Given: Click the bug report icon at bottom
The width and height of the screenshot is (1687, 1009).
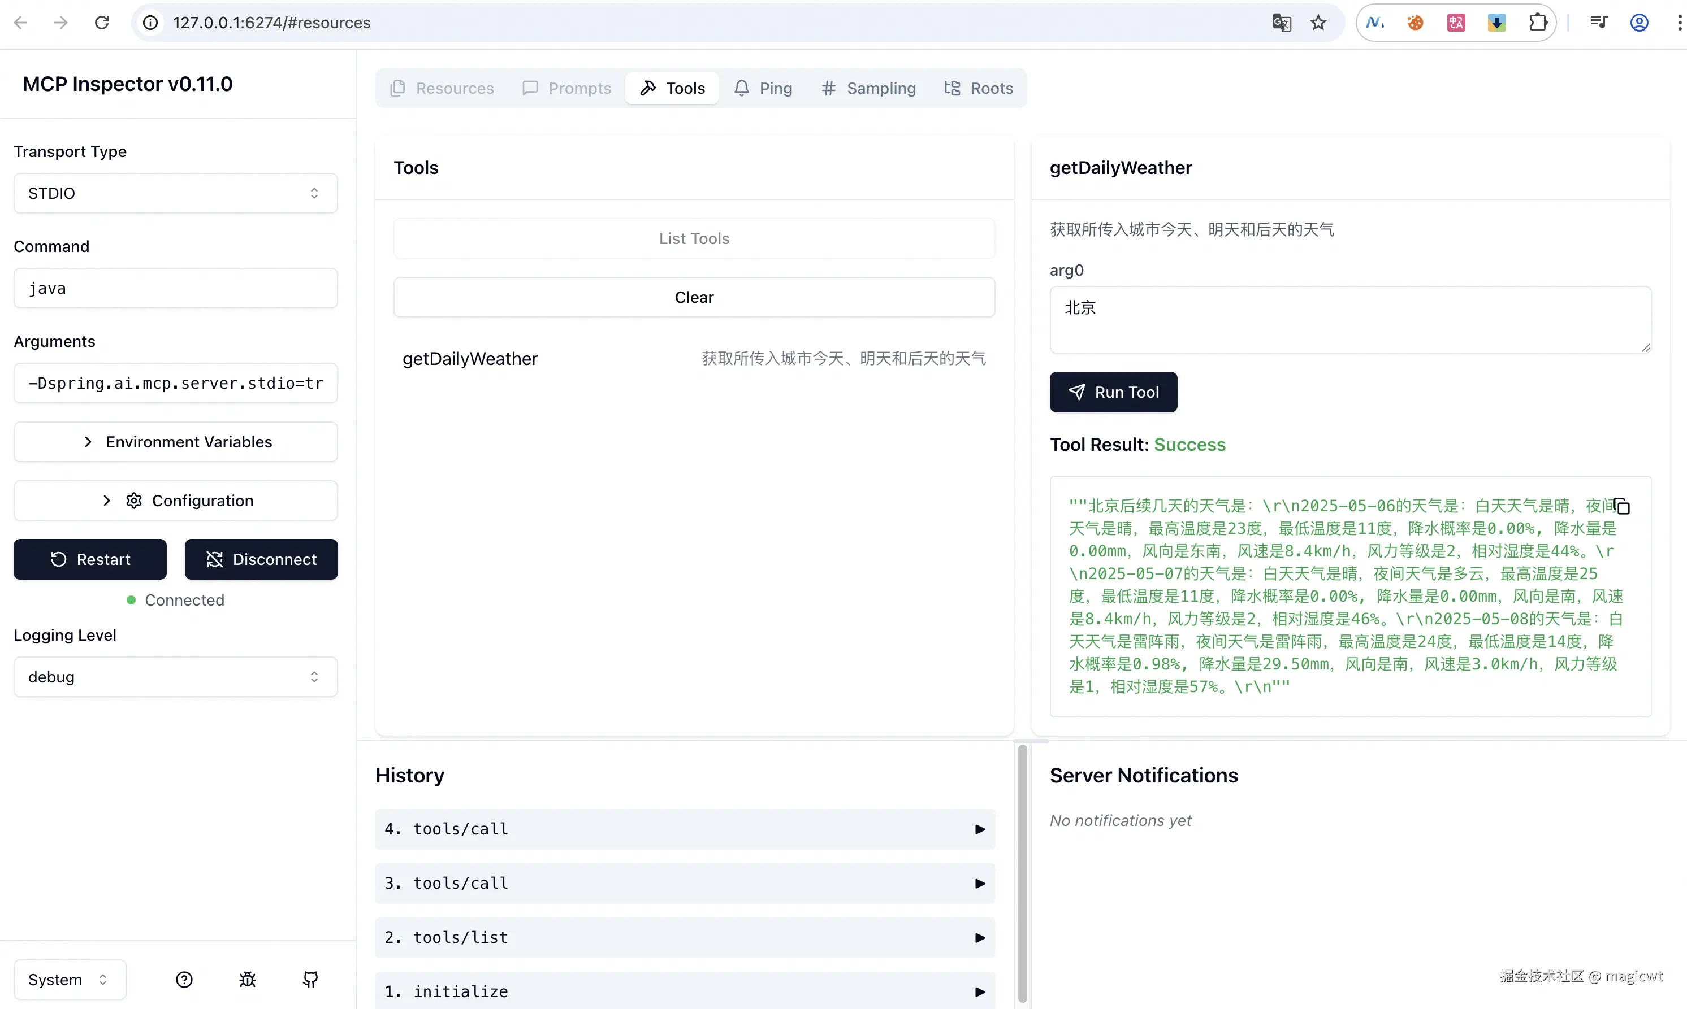Looking at the screenshot, I should 248,979.
